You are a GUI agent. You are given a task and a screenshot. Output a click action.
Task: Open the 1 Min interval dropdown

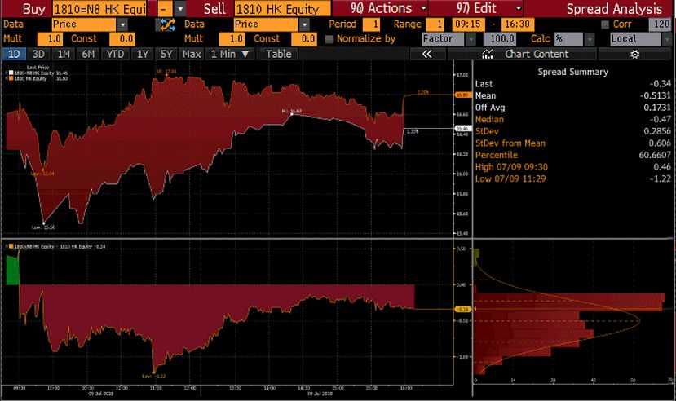coord(231,54)
